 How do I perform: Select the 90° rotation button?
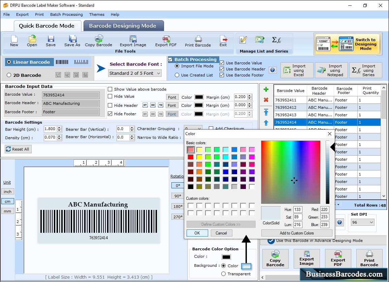click(177, 196)
